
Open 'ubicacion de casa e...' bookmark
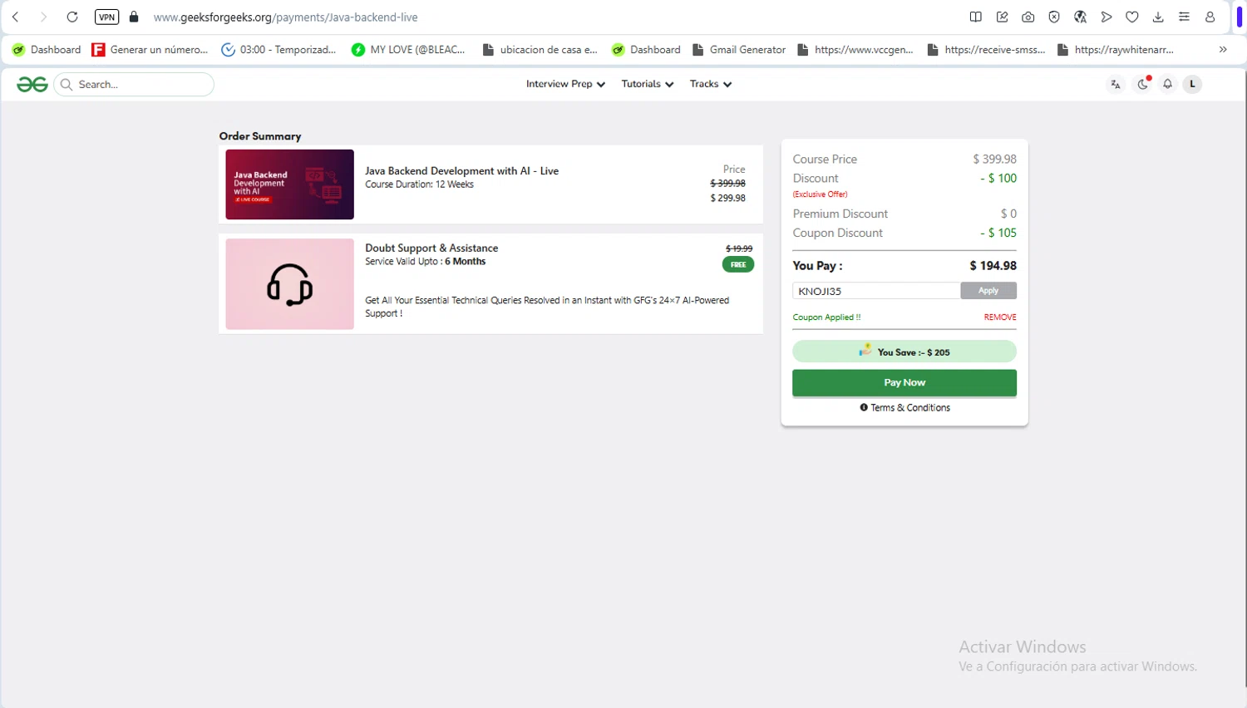[x=540, y=50]
